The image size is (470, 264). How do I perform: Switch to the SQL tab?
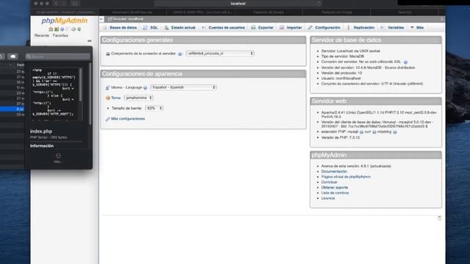click(x=151, y=28)
